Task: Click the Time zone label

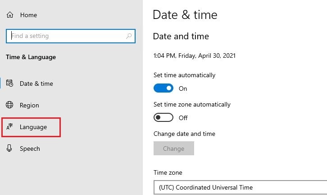Action: [x=168, y=172]
